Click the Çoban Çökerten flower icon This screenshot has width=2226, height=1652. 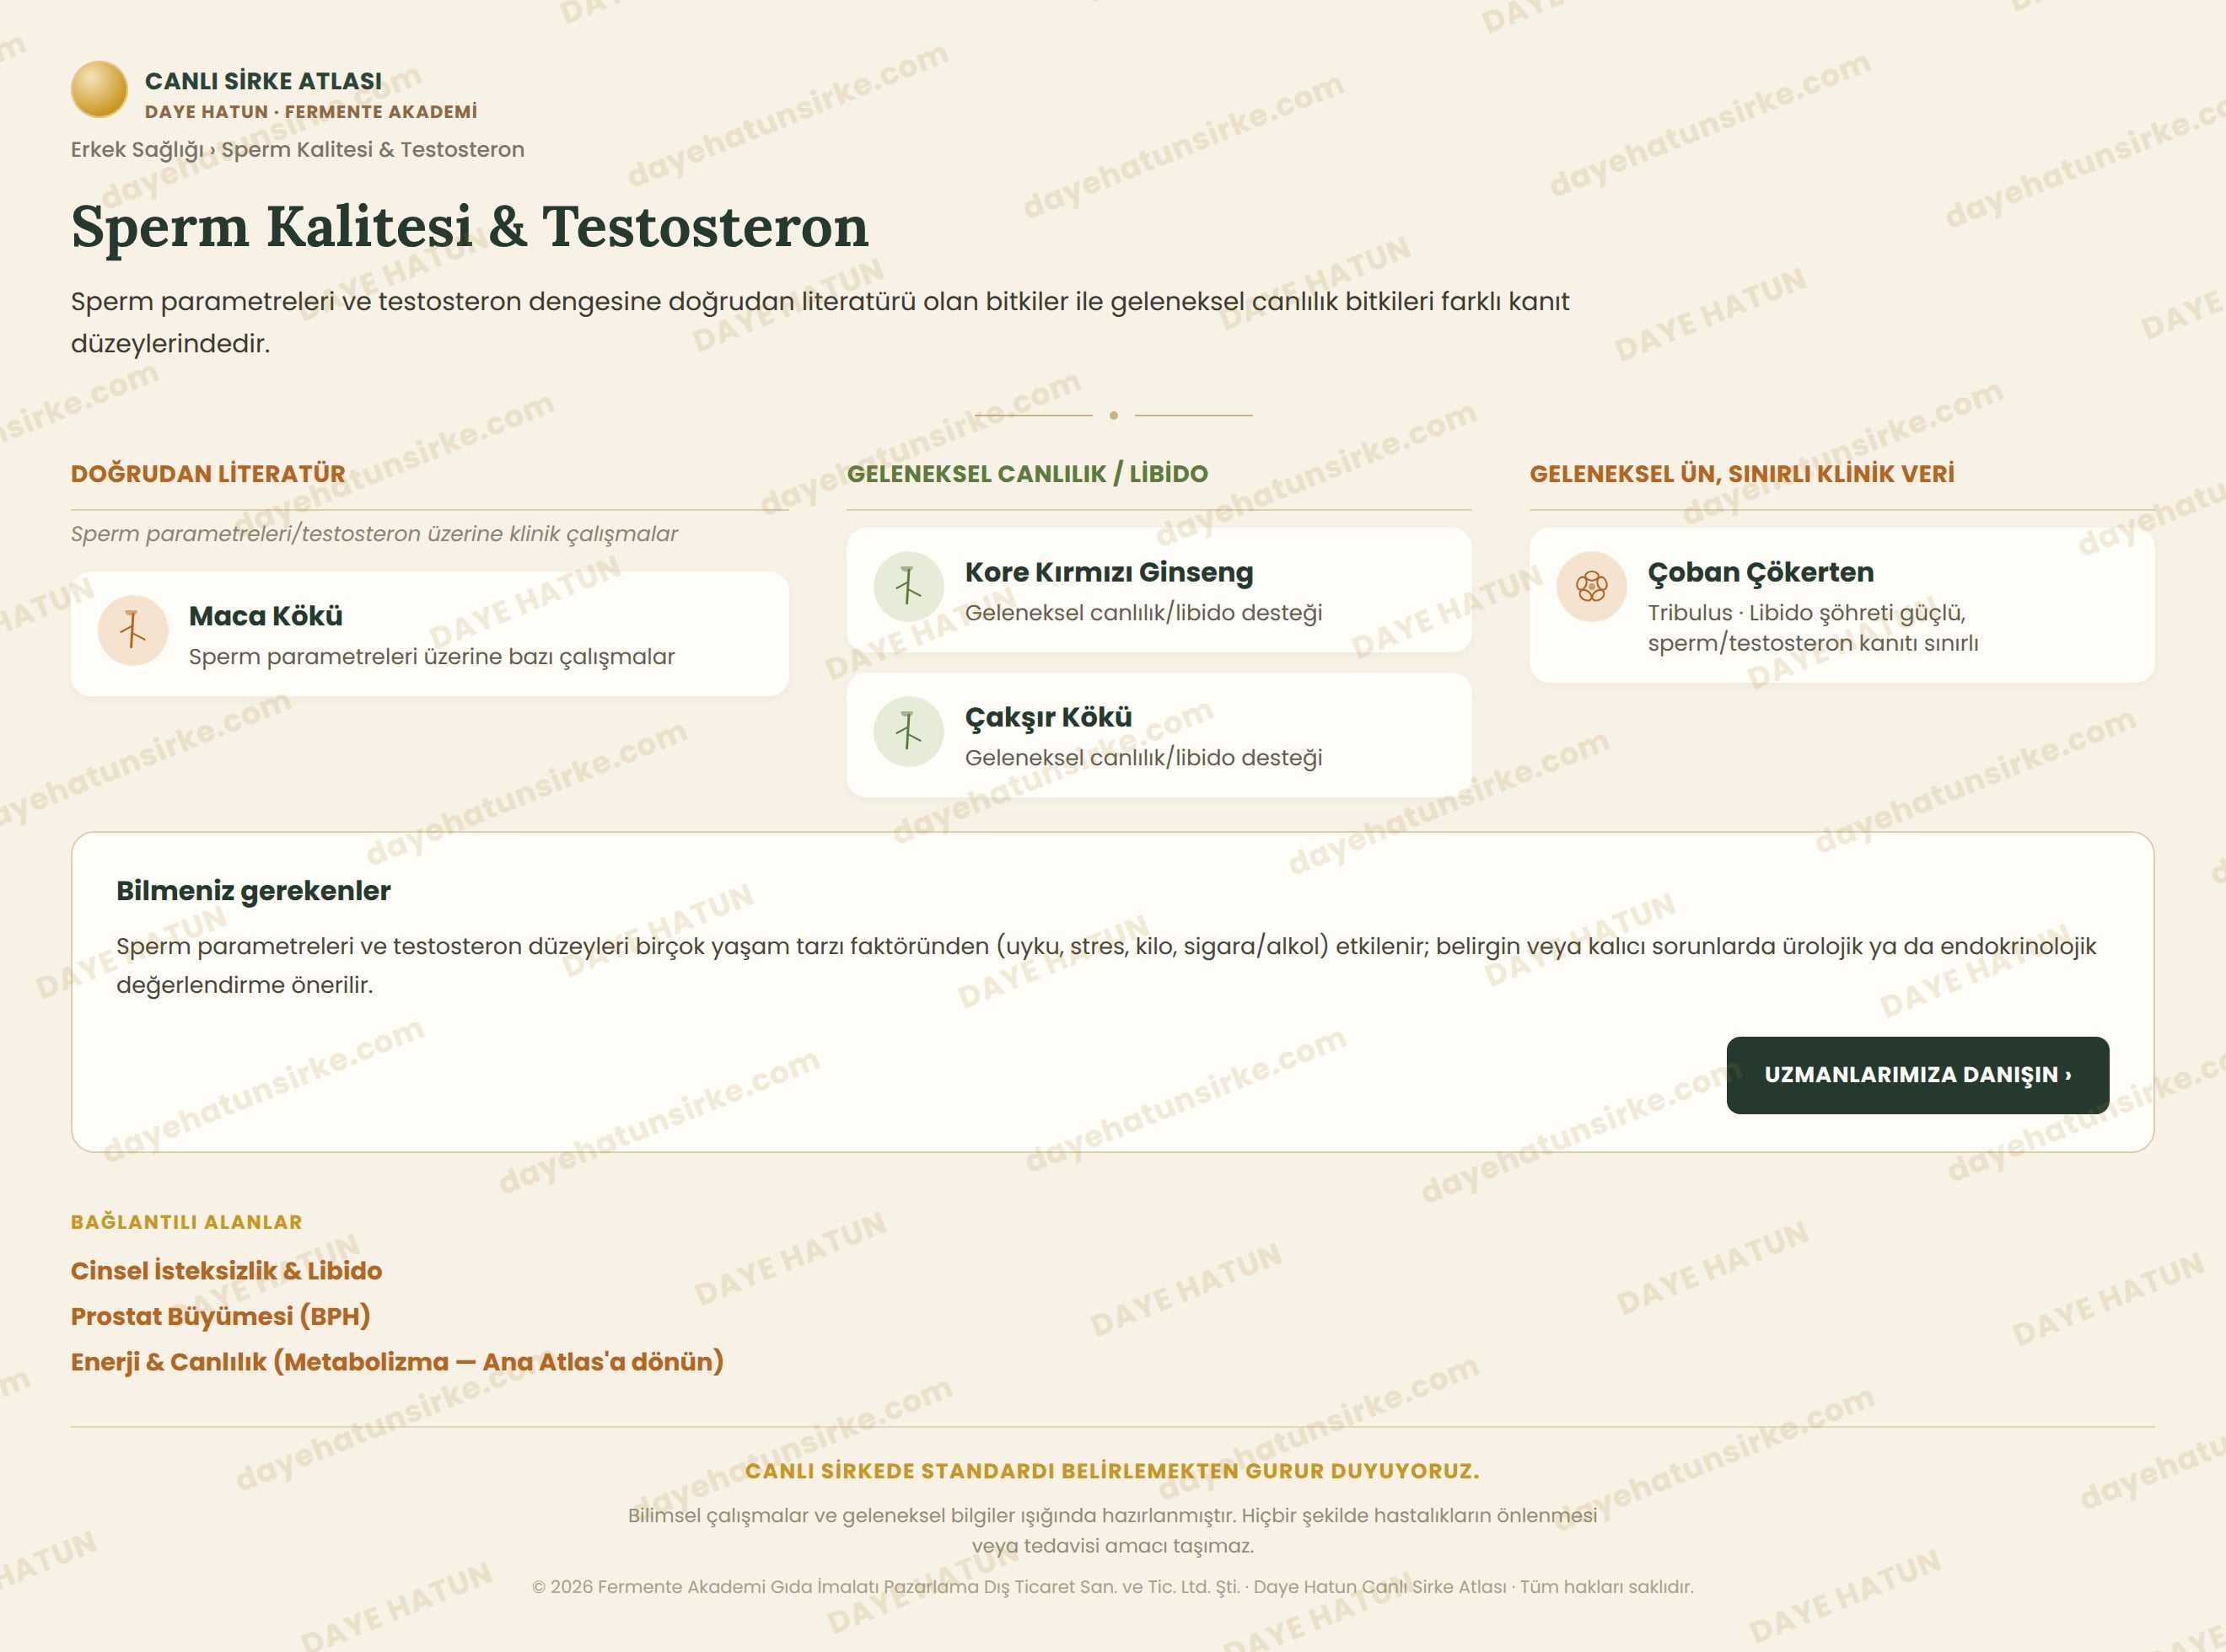[1592, 587]
